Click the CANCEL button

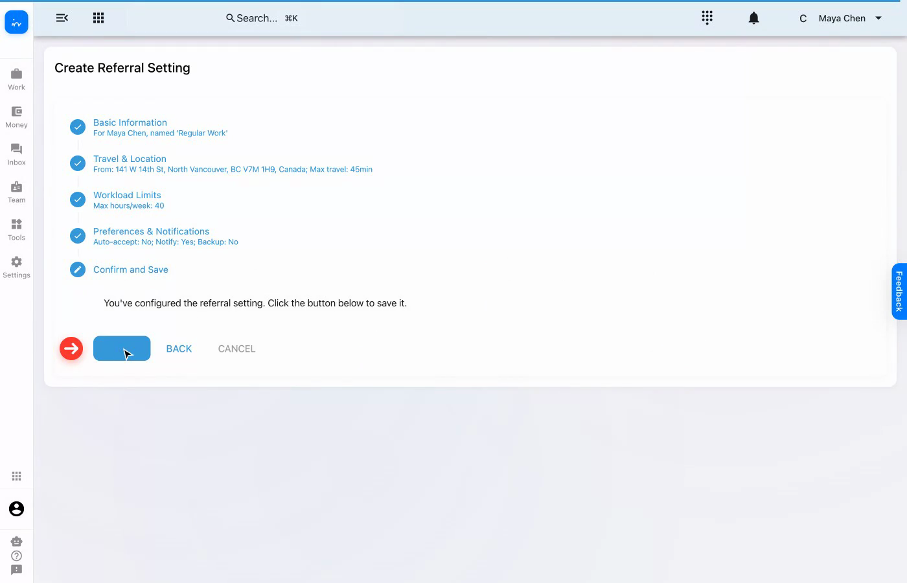click(x=236, y=349)
